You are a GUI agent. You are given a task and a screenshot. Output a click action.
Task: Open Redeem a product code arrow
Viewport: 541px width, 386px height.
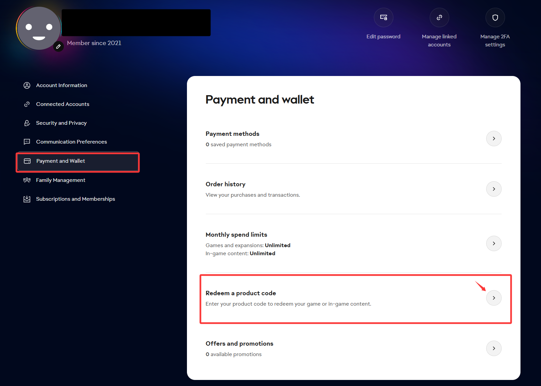tap(494, 298)
